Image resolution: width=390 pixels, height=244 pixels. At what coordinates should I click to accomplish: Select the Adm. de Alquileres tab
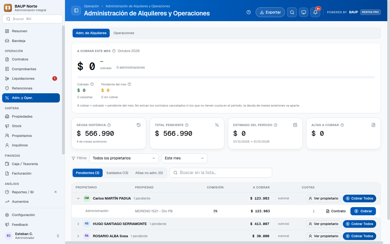[x=91, y=33]
